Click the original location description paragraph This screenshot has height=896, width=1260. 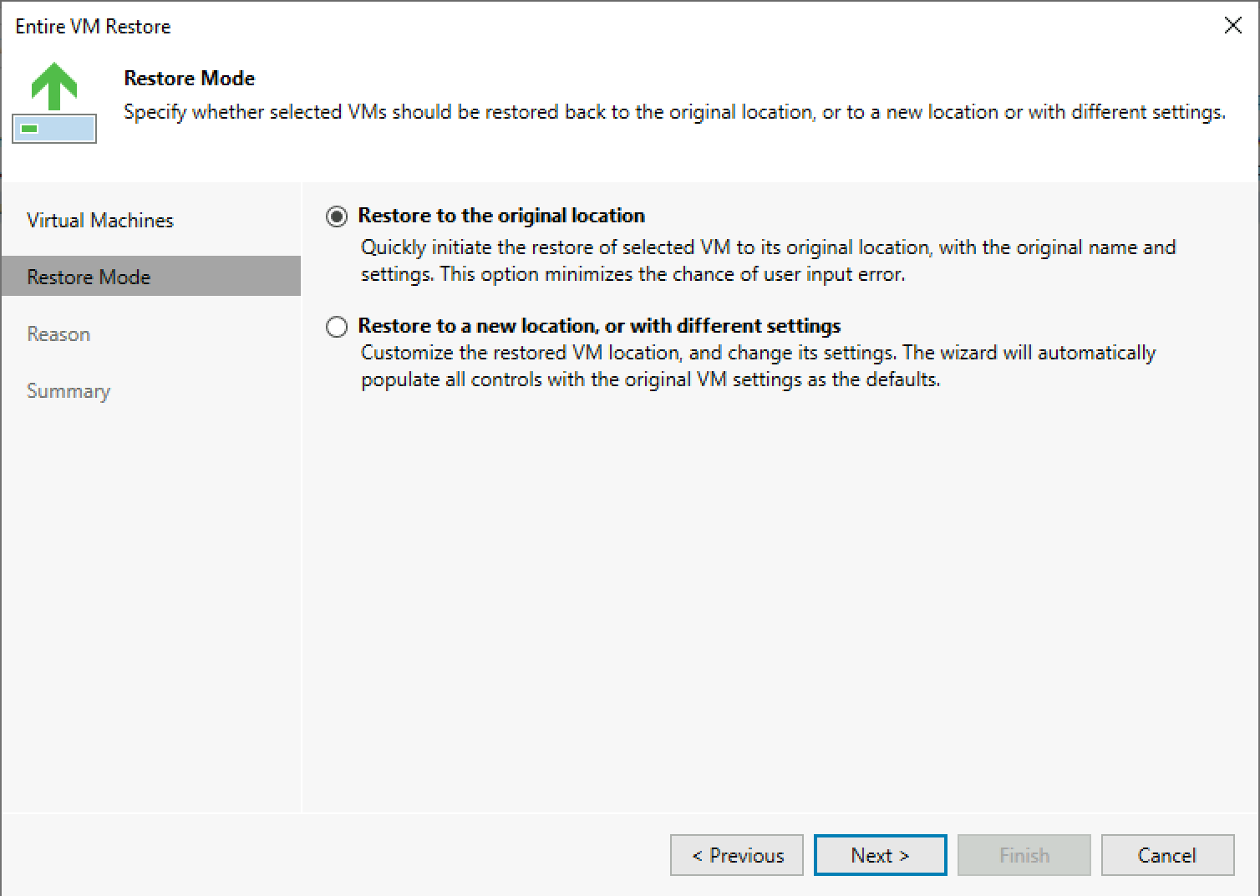(x=768, y=260)
